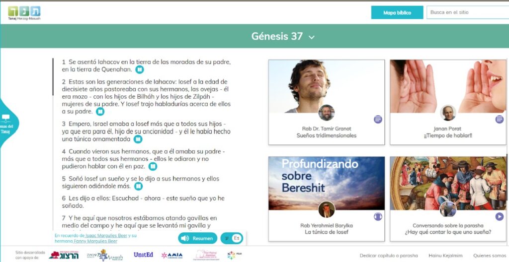Open Hainu Kejolmim footer link
Screen dimensions: 509x262
445,256
